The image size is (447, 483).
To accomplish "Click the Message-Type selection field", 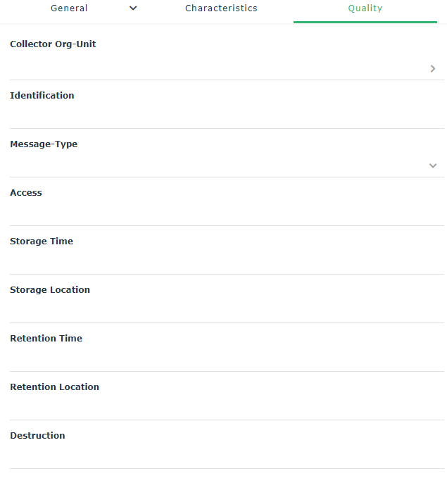I will (x=211, y=165).
